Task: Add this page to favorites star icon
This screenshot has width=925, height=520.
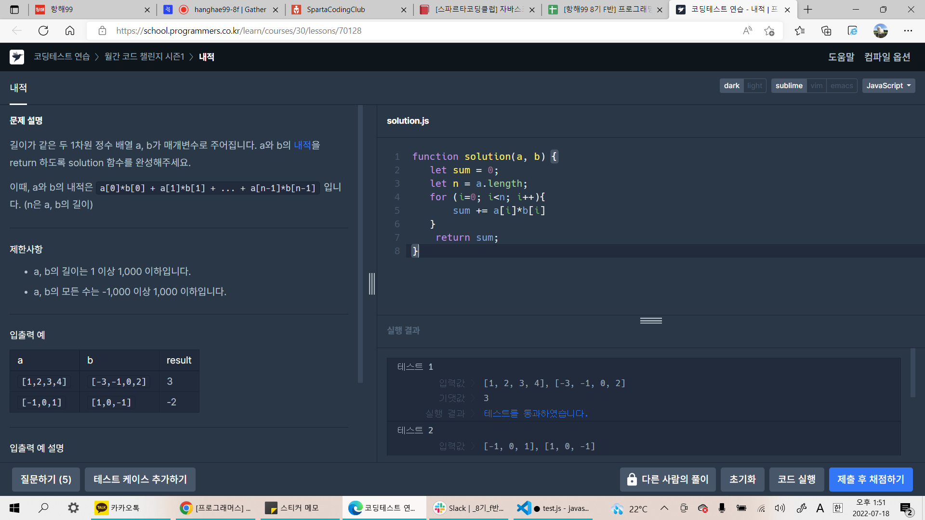Action: click(769, 31)
